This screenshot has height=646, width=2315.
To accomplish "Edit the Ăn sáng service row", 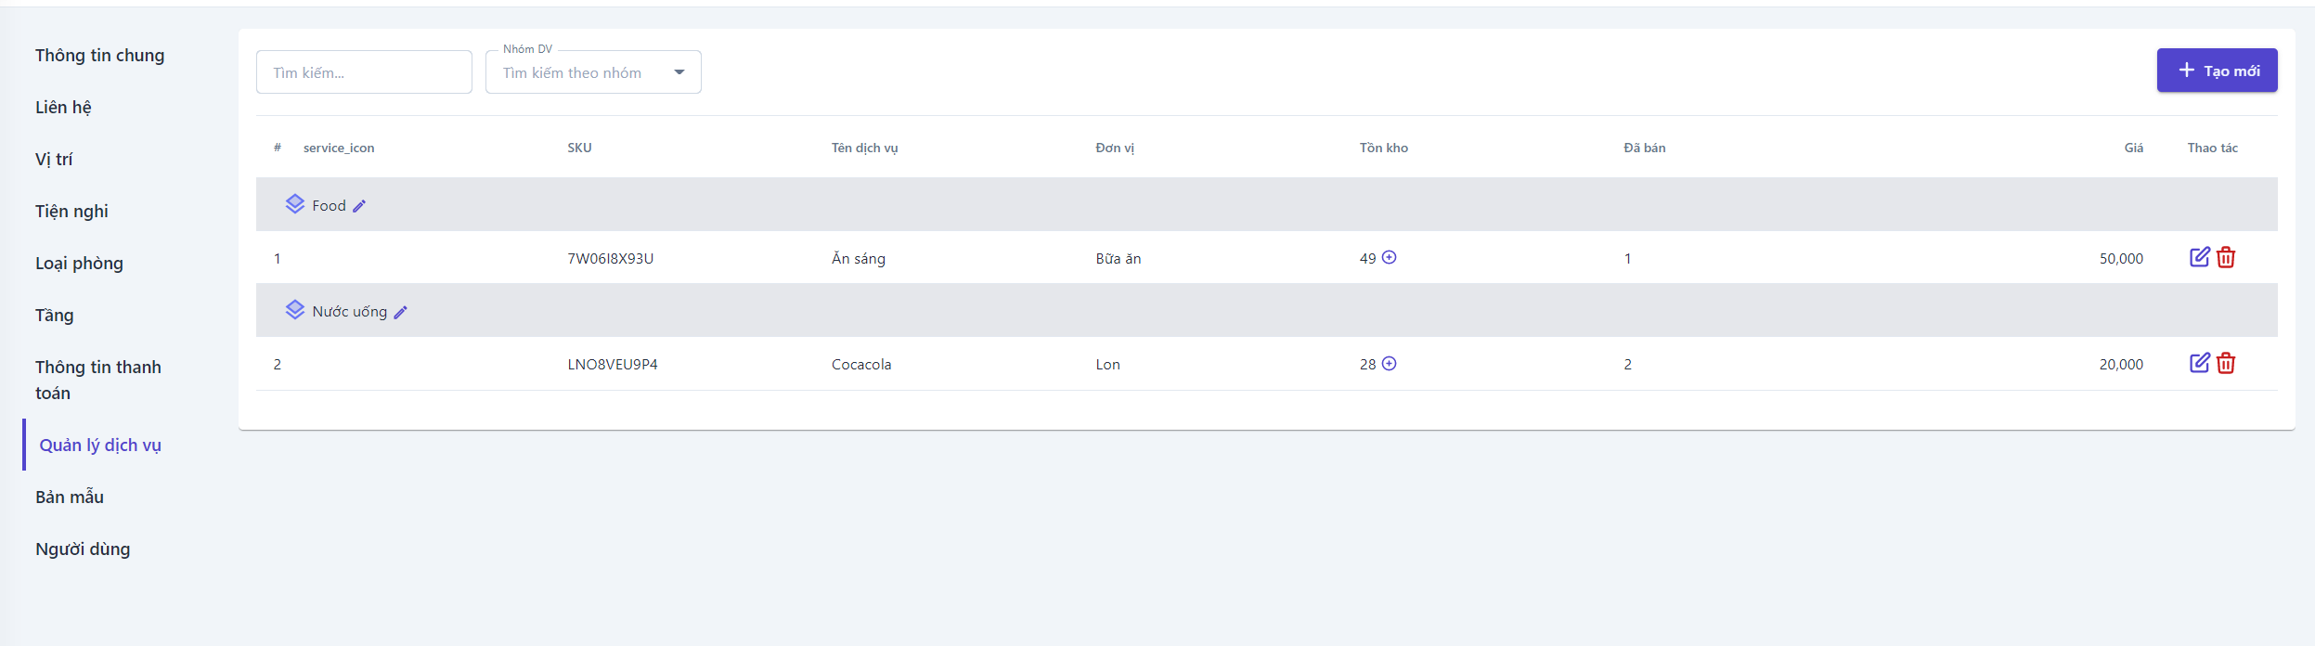I will coord(2199,257).
